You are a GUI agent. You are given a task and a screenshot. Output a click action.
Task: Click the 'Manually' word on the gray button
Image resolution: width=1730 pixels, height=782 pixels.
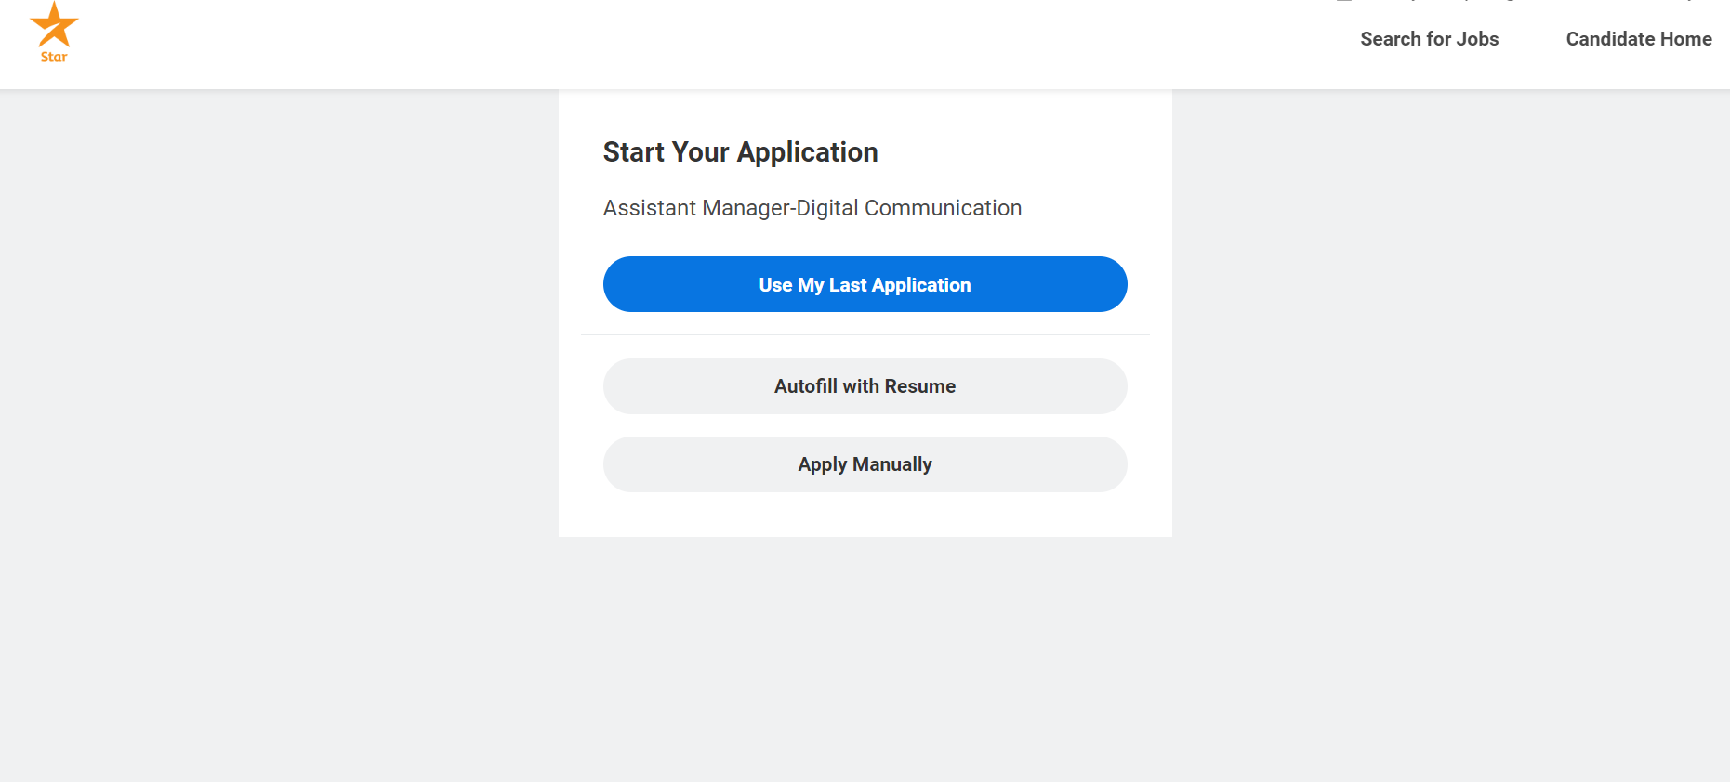892,464
